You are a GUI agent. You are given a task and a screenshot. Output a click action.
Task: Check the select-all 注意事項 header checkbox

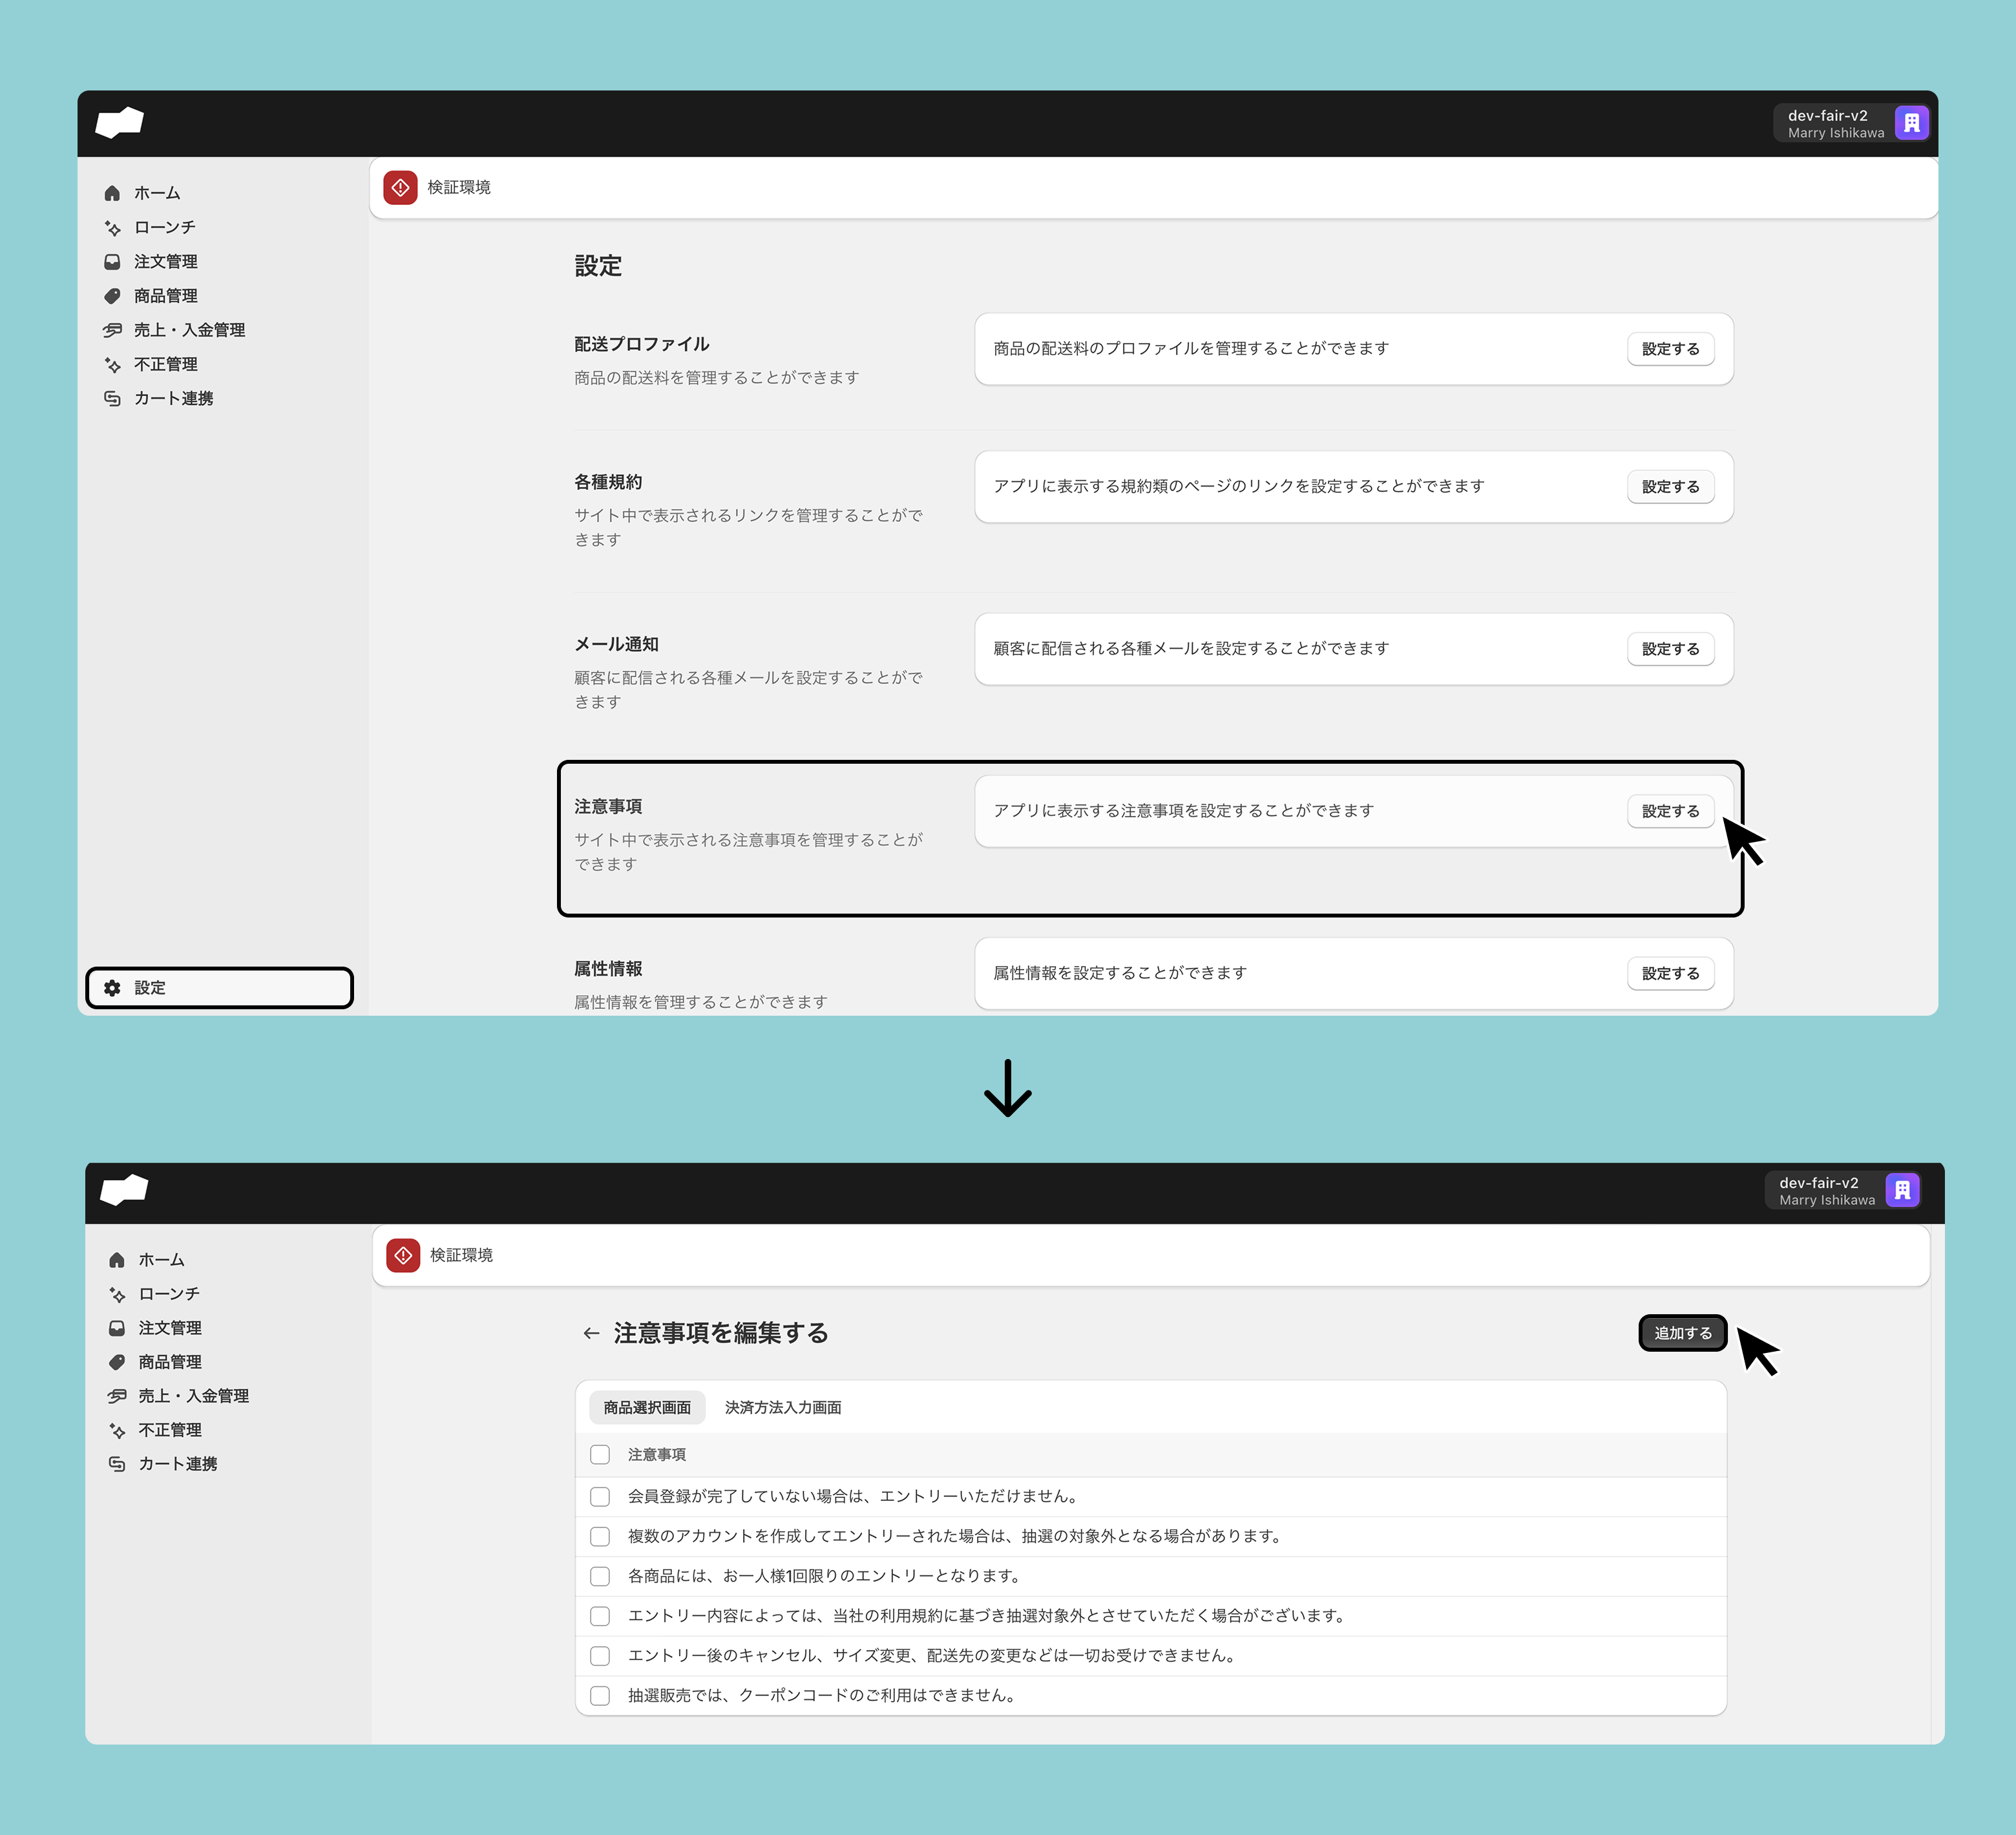[600, 1455]
